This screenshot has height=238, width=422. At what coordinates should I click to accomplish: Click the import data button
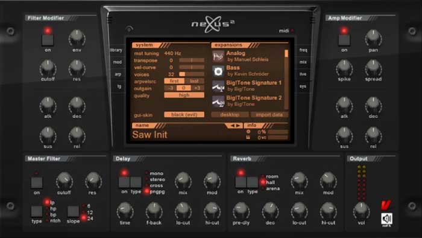pyautogui.click(x=269, y=115)
